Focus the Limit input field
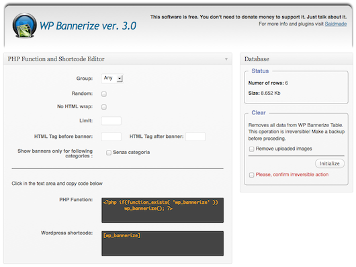 111,120
